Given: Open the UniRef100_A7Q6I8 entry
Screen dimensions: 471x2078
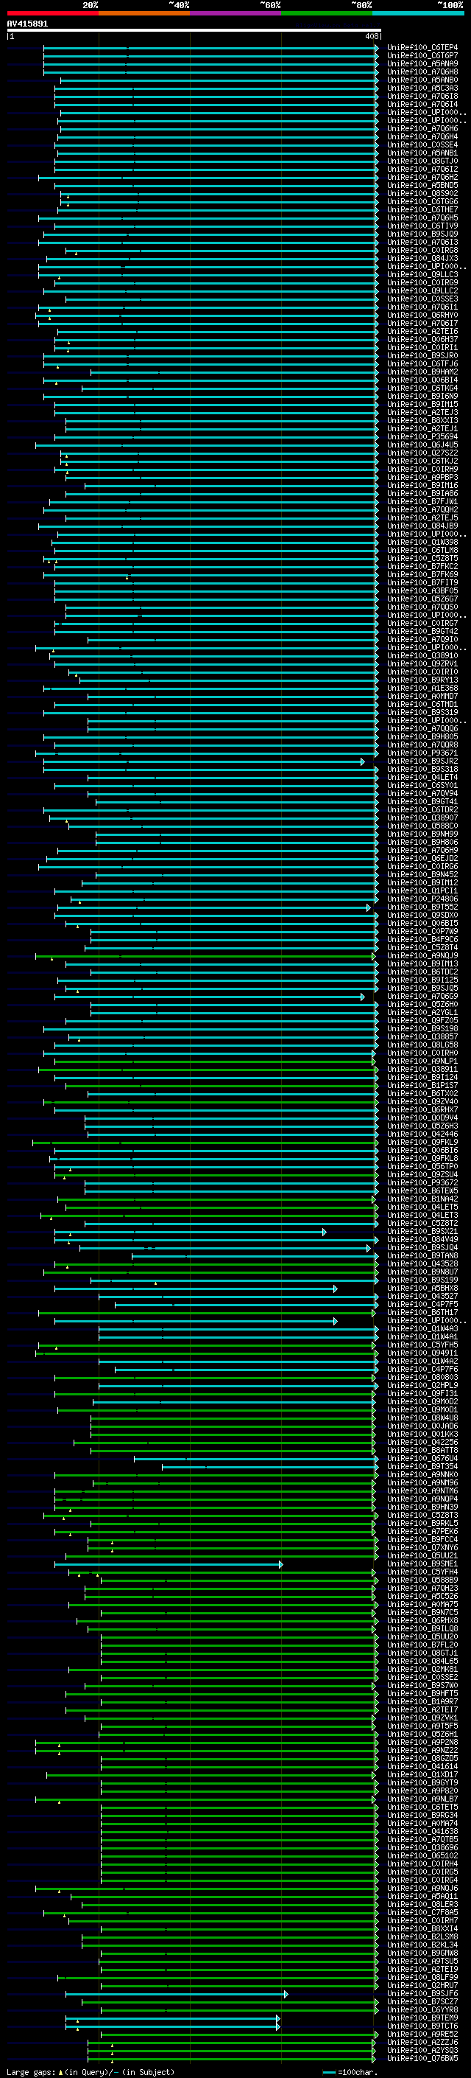Looking at the screenshot, I should 422,96.
